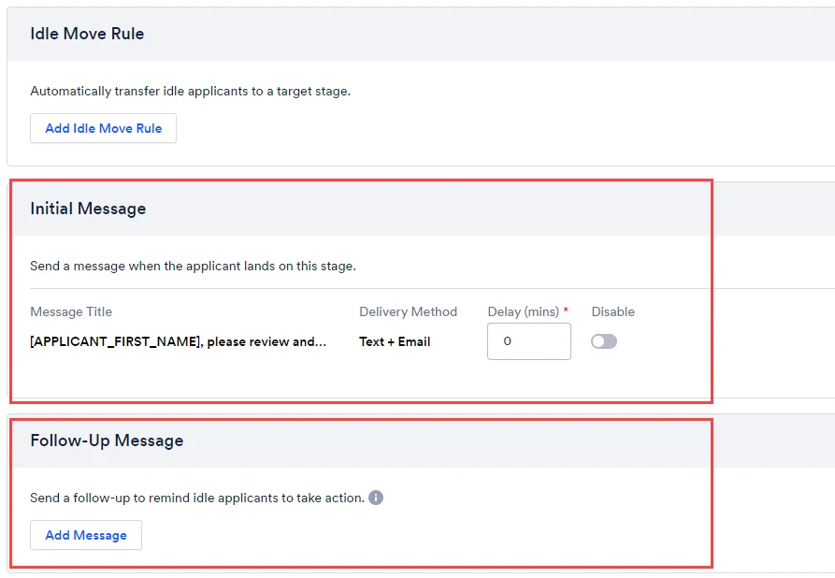Screen dimensions: 835x578
Task: Click the Message Title column label
Action: 71,311
